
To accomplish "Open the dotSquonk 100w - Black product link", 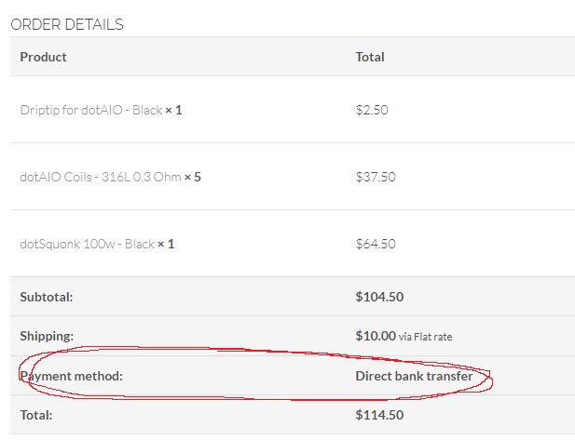I will pyautogui.click(x=88, y=244).
